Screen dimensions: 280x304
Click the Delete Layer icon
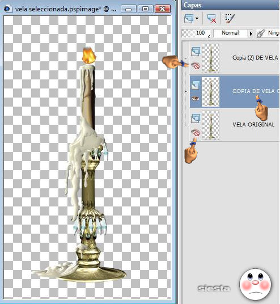tap(211, 18)
